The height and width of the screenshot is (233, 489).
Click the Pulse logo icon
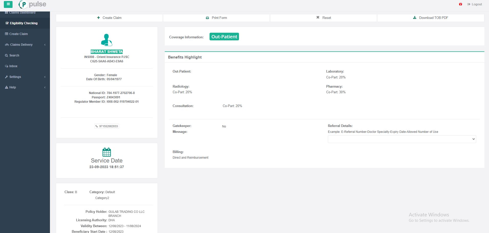click(x=23, y=4)
